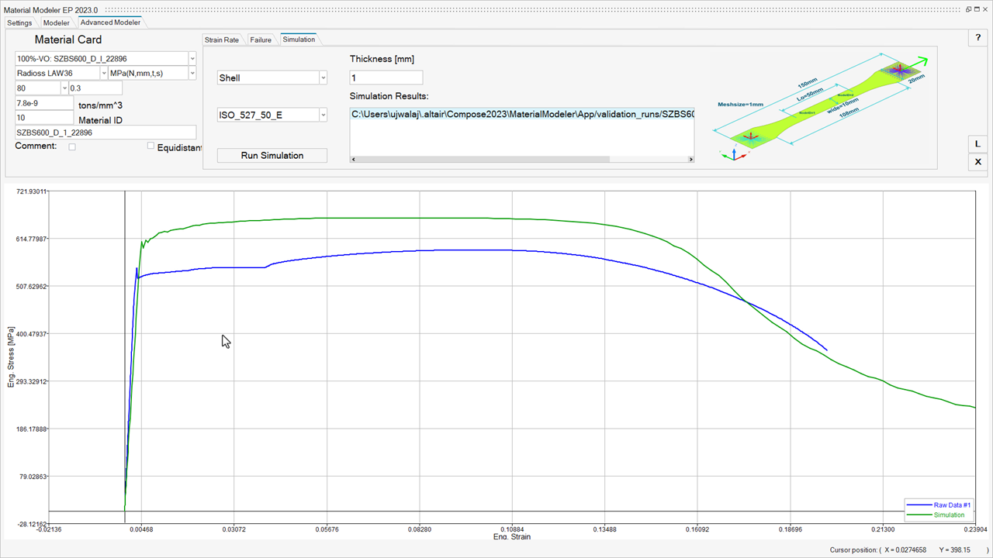
Task: Click the Run Simulation button
Action: (272, 156)
